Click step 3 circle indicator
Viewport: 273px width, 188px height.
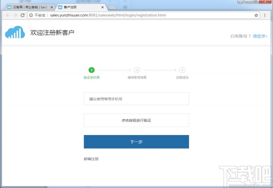tap(182, 70)
